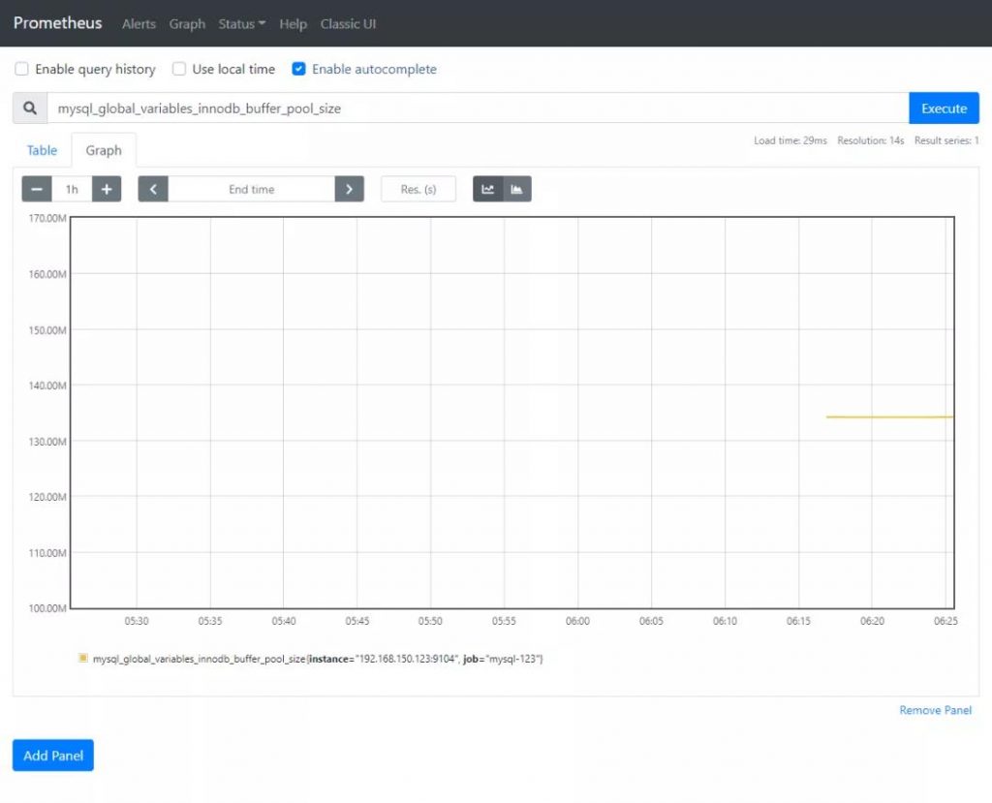Click the 130.00M y-axis label

(x=47, y=442)
